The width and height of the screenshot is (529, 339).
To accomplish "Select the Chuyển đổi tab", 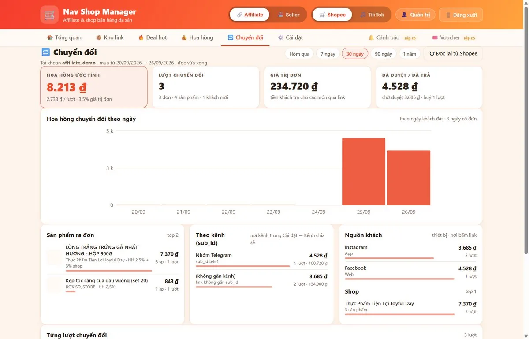I will point(245,37).
